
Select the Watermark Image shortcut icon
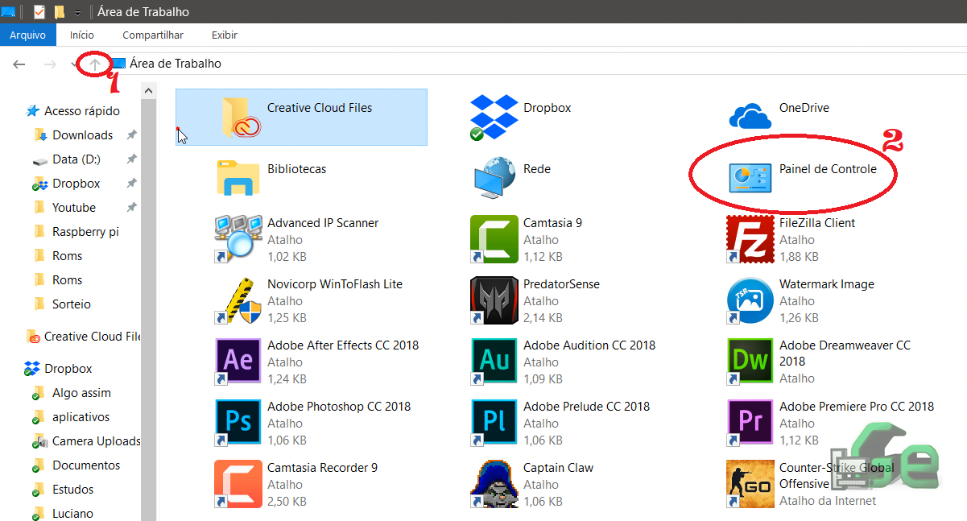click(x=750, y=300)
